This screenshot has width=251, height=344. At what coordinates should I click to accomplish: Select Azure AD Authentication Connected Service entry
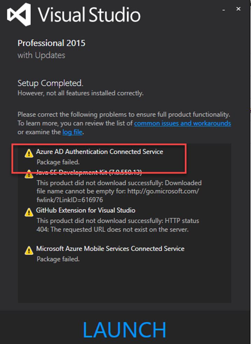pyautogui.click(x=99, y=152)
